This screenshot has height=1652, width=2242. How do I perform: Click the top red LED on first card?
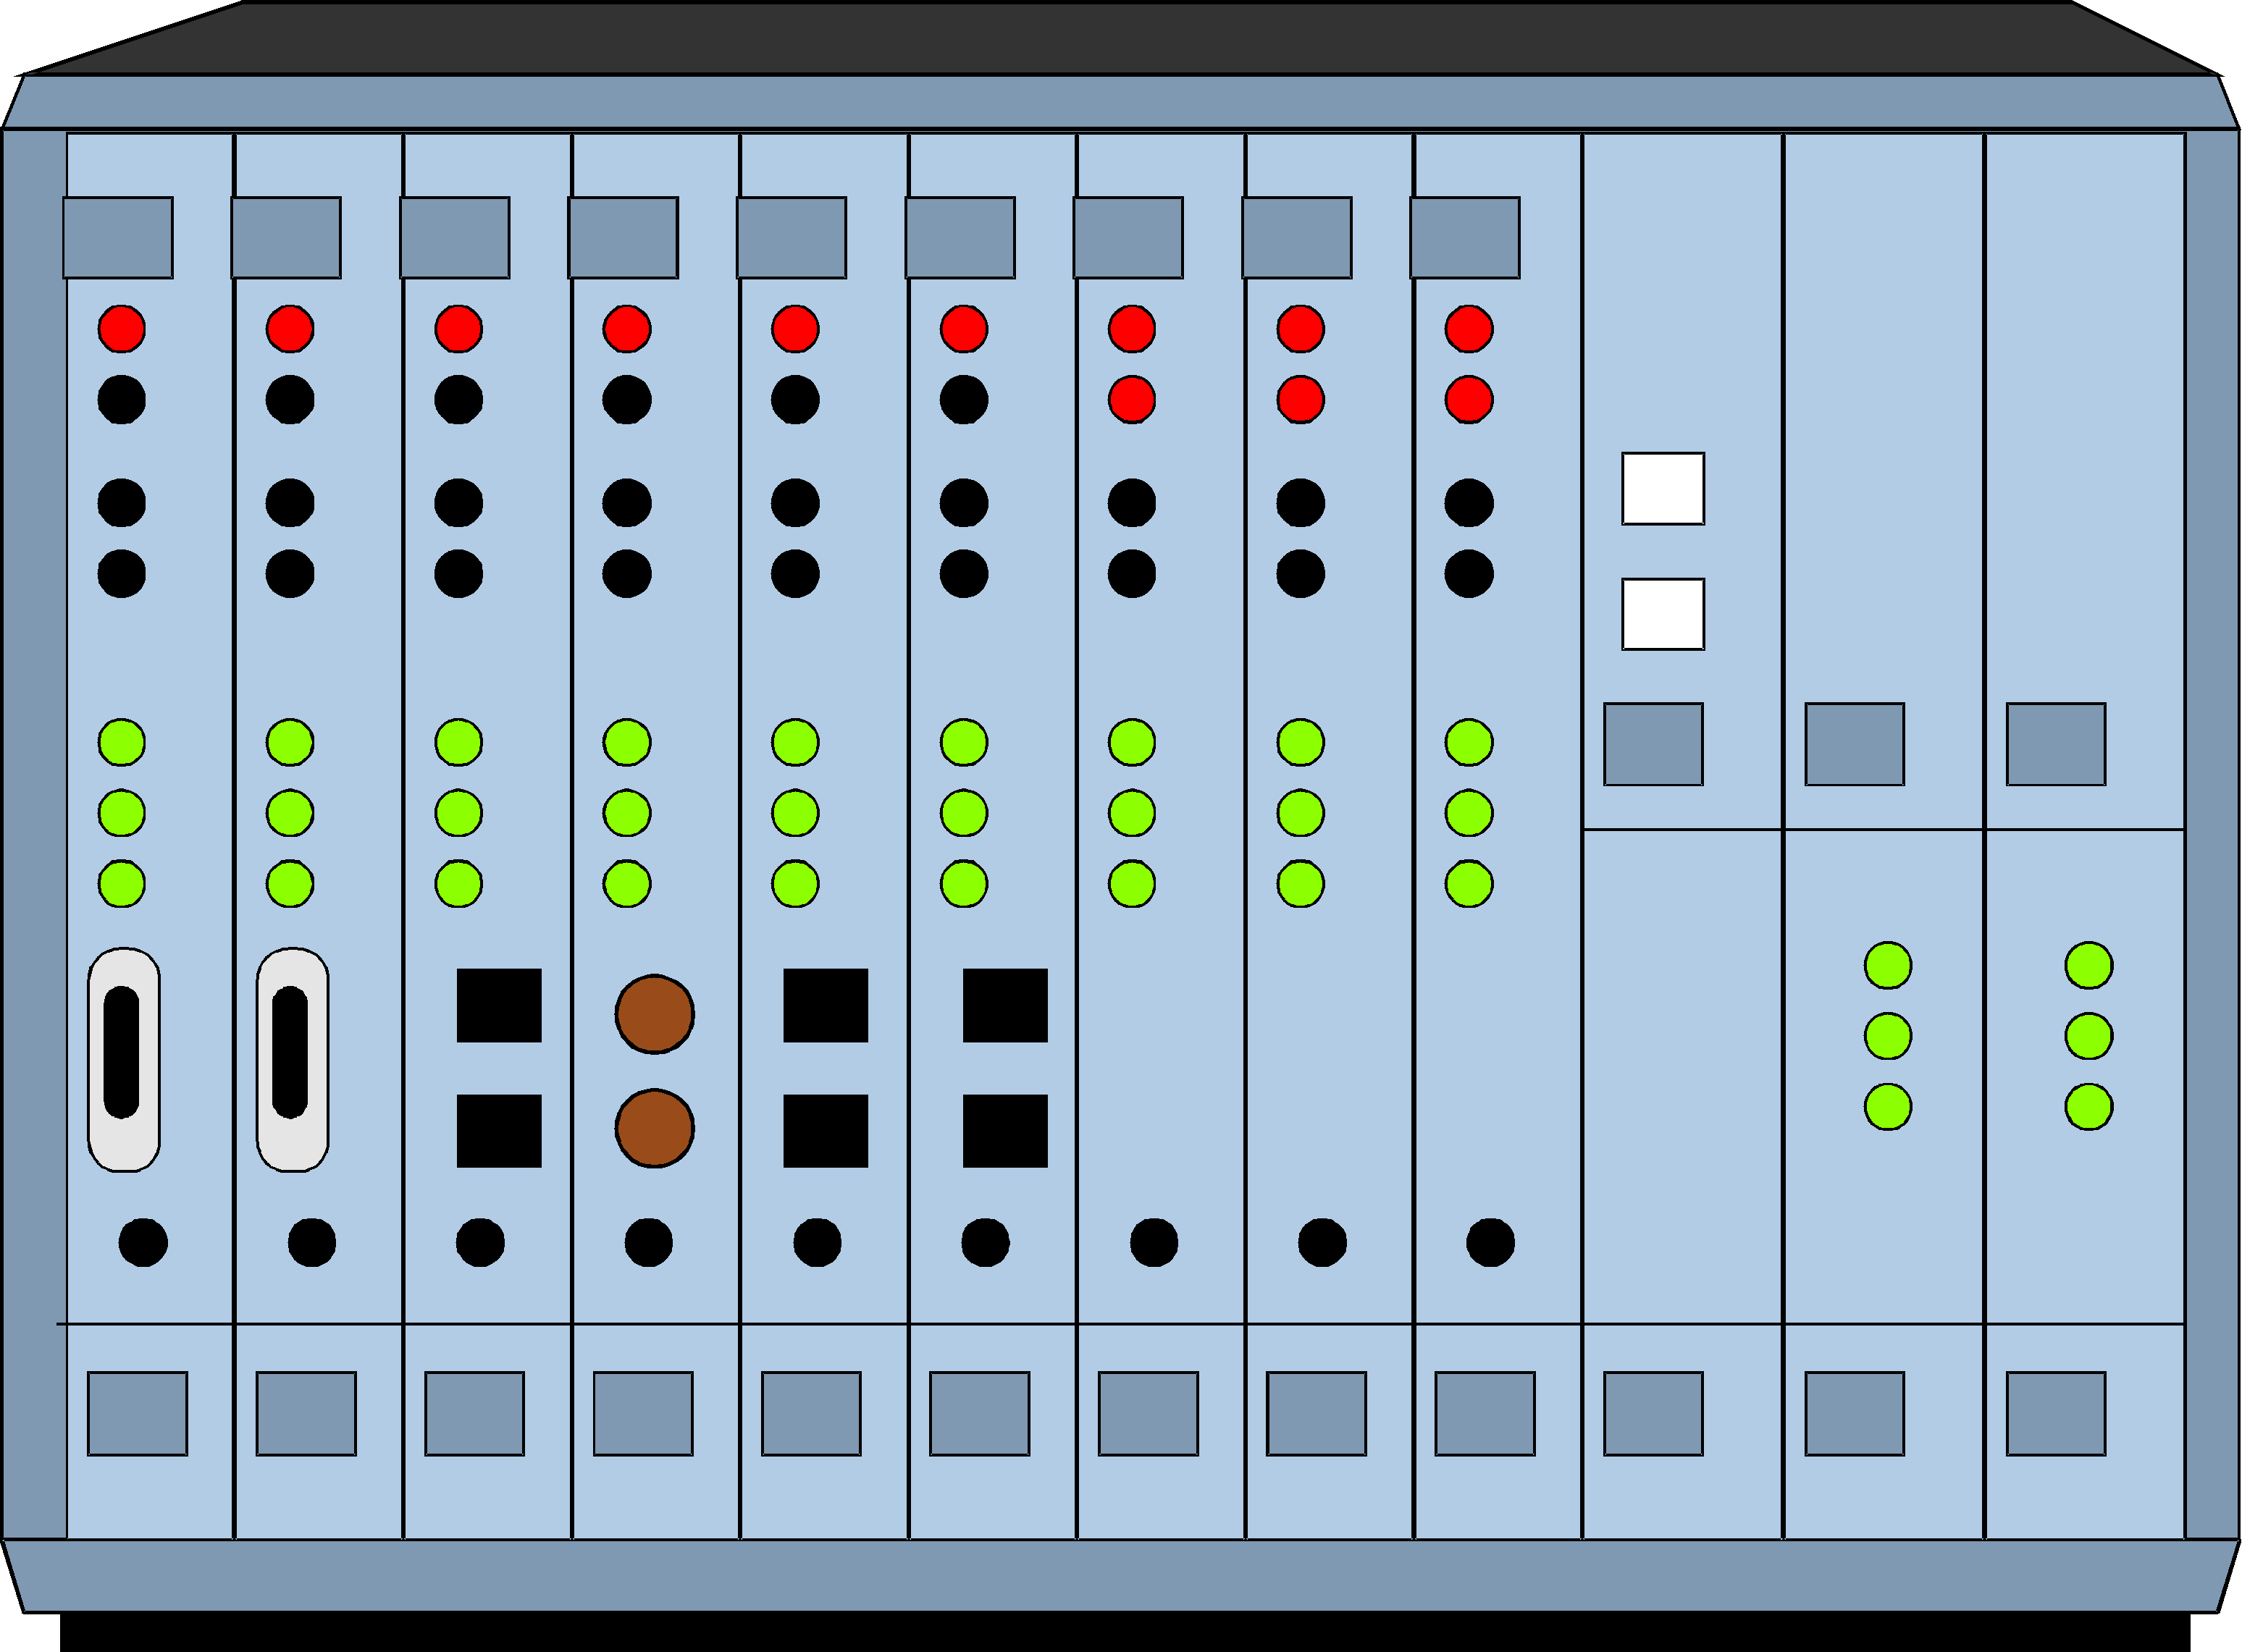click(121, 329)
